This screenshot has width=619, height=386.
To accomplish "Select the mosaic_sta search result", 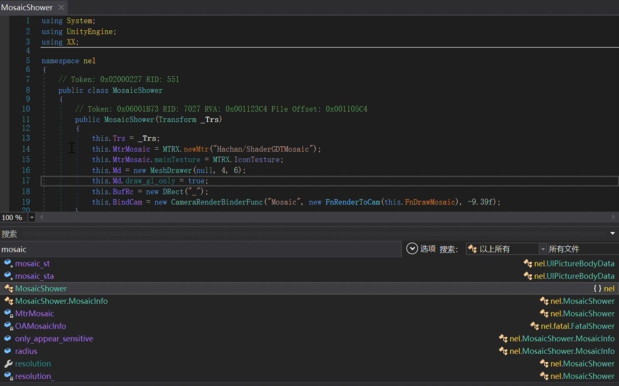I will click(x=34, y=276).
